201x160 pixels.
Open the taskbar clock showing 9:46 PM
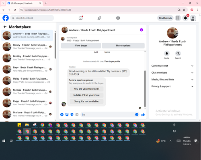coord(187,141)
